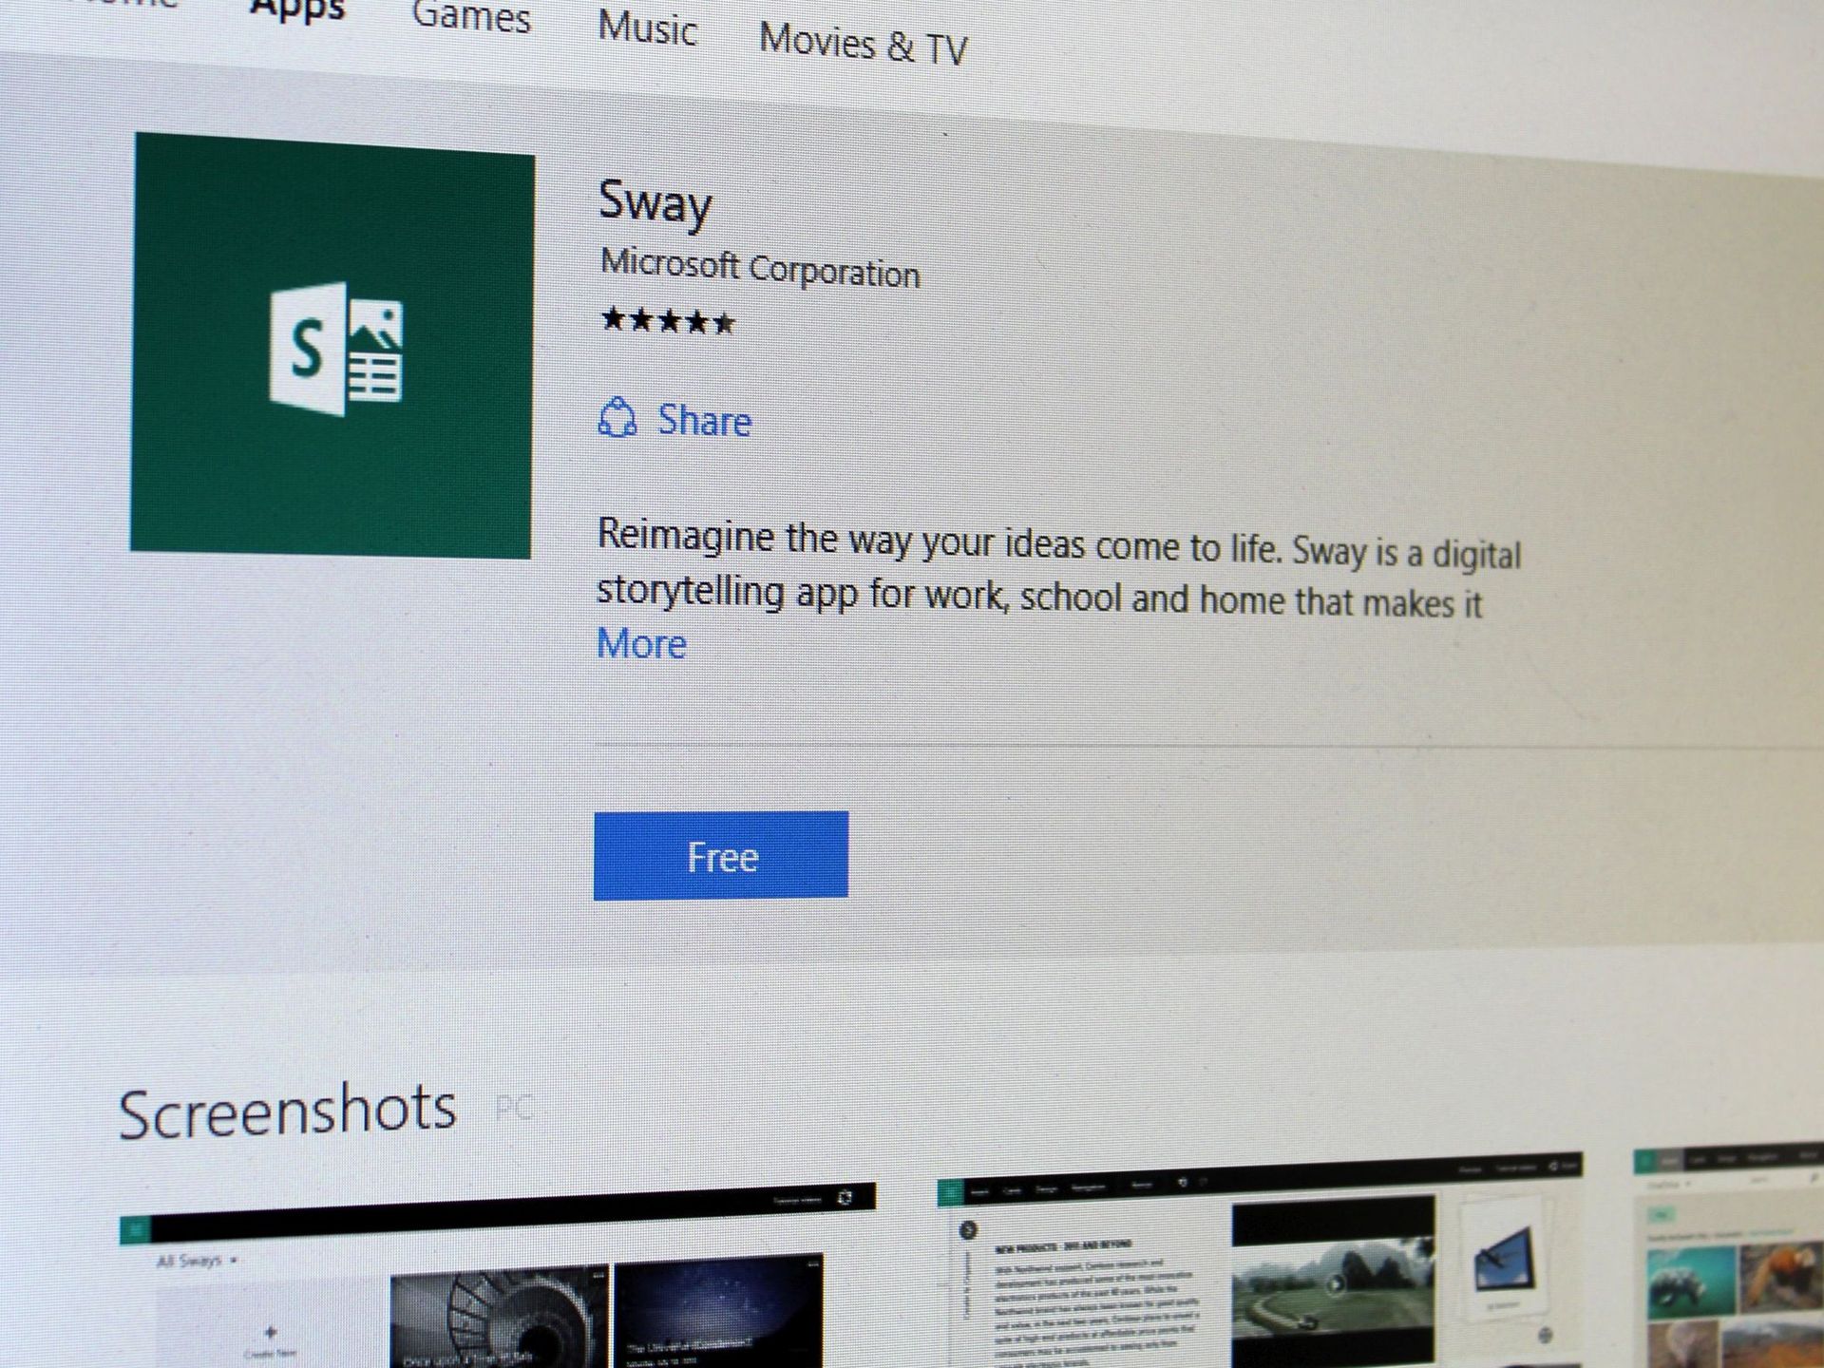Expand the More description link
1824x1368 pixels.
point(640,643)
